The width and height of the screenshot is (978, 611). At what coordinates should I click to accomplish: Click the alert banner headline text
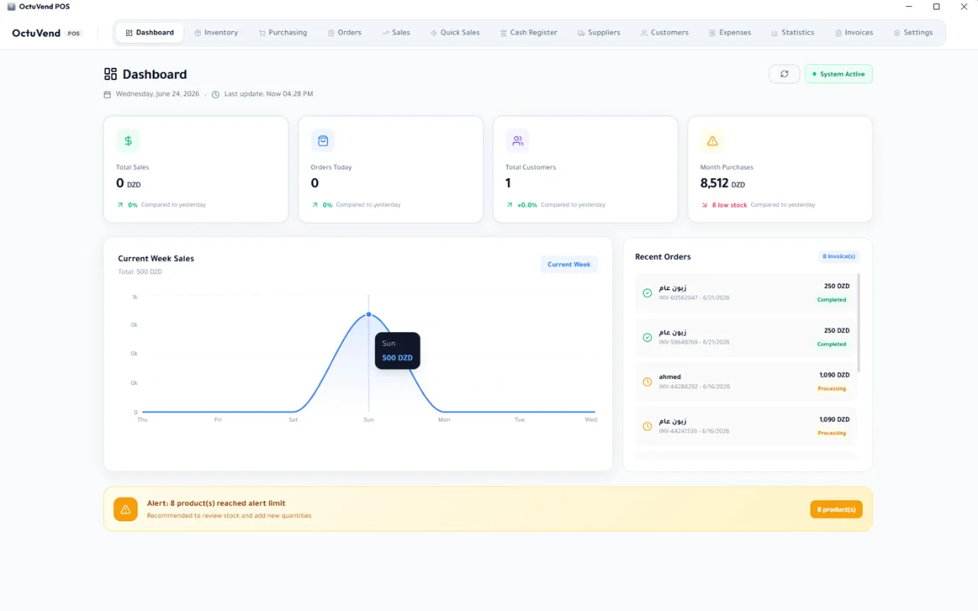[x=216, y=503]
